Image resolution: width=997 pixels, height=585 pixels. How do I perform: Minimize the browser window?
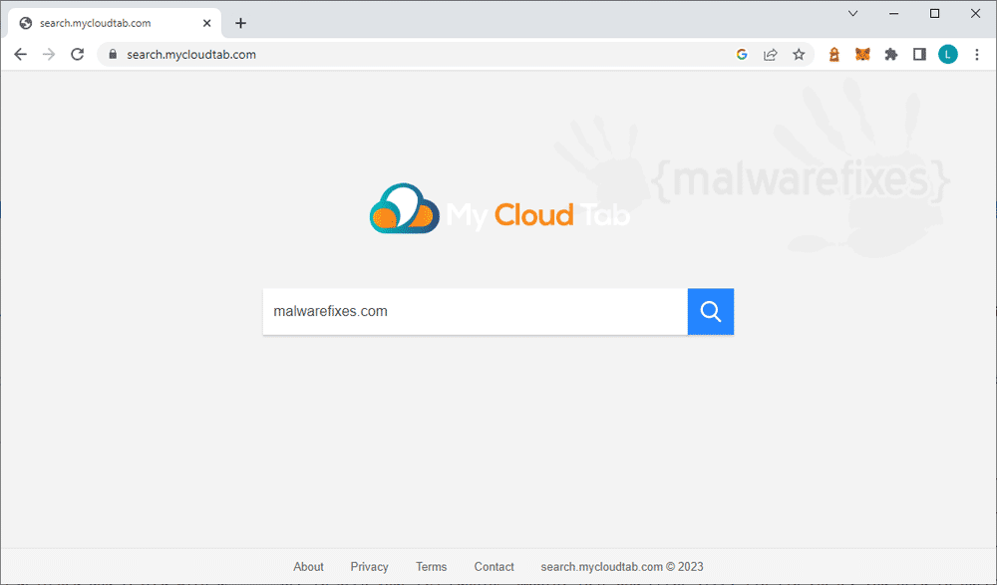tap(894, 13)
